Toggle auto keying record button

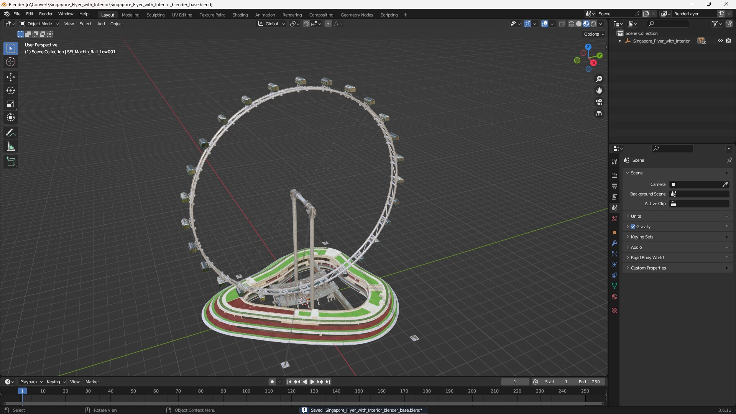pos(272,382)
